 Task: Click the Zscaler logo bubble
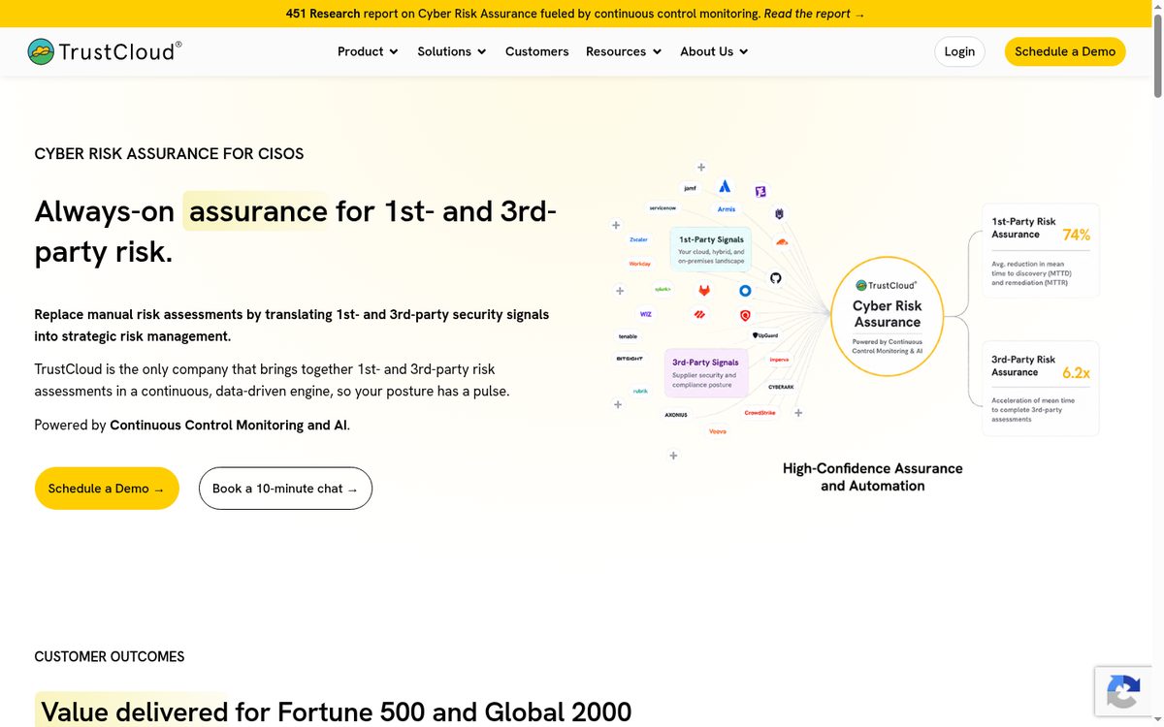[638, 239]
